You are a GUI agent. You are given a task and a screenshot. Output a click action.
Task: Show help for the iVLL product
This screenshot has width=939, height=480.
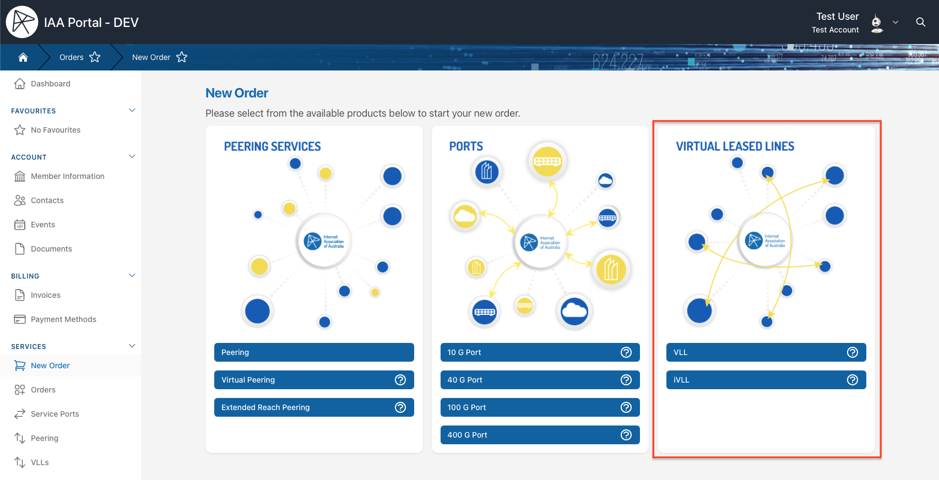coord(853,380)
